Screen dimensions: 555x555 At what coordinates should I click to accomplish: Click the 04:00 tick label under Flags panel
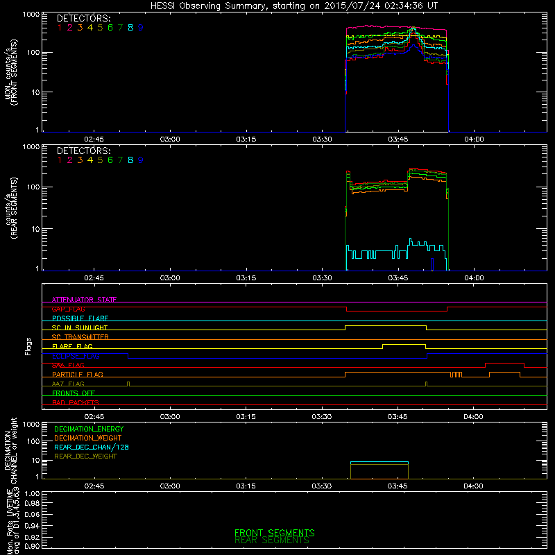(x=474, y=417)
